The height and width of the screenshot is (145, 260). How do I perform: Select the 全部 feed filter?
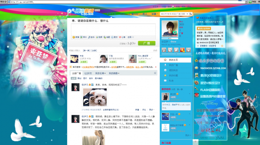(74, 78)
